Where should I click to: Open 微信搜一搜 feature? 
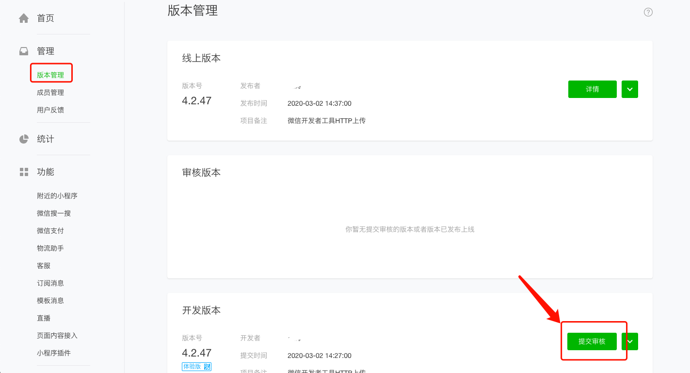pos(54,213)
